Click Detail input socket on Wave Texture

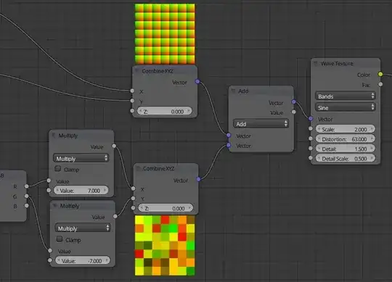point(311,148)
